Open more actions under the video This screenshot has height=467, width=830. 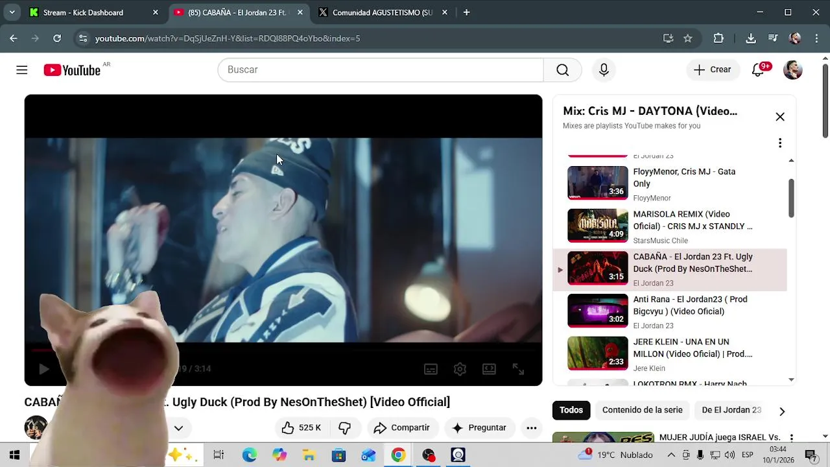[x=531, y=427]
